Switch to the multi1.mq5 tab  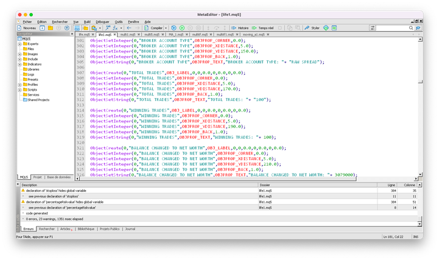pos(128,35)
